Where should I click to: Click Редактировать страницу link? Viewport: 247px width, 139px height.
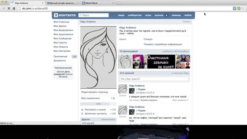(95, 92)
